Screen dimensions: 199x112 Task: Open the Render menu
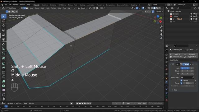pos(16,5)
